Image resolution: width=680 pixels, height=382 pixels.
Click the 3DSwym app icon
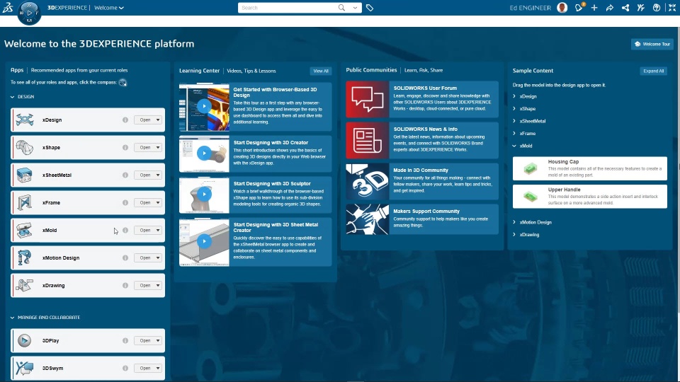pos(24,368)
